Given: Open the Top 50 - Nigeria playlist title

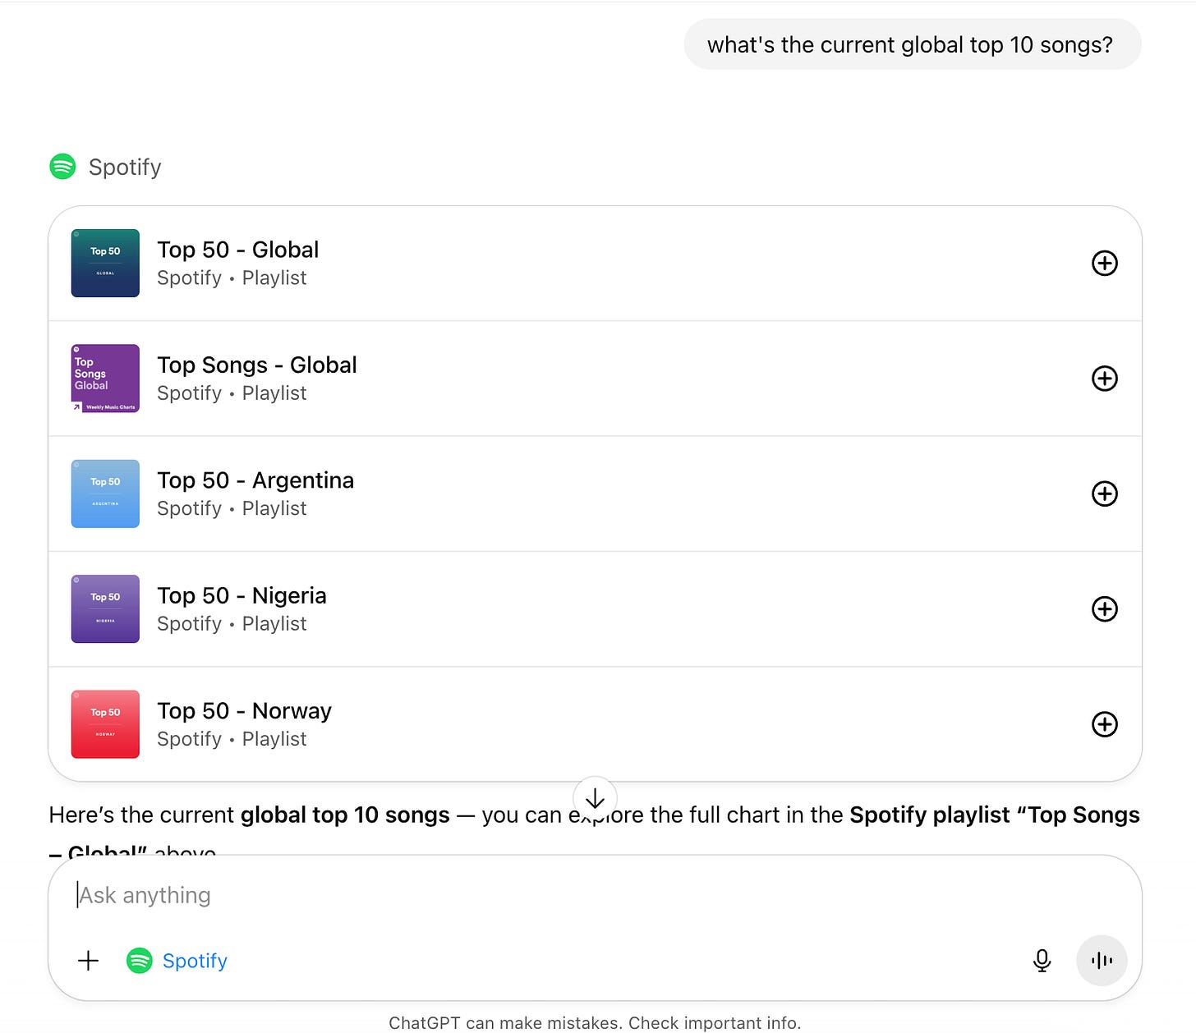Looking at the screenshot, I should click(x=241, y=595).
